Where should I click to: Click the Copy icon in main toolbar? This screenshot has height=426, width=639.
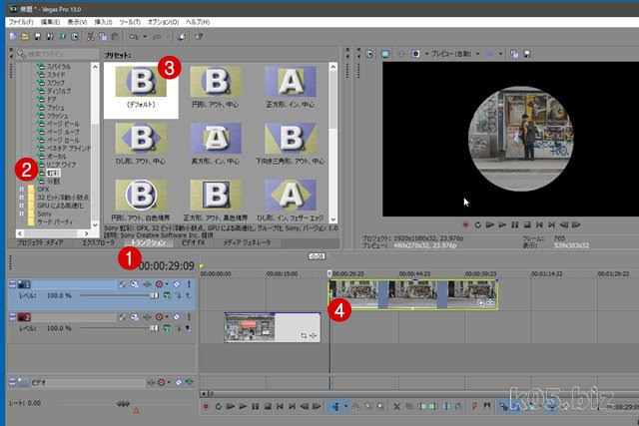[x=103, y=37]
